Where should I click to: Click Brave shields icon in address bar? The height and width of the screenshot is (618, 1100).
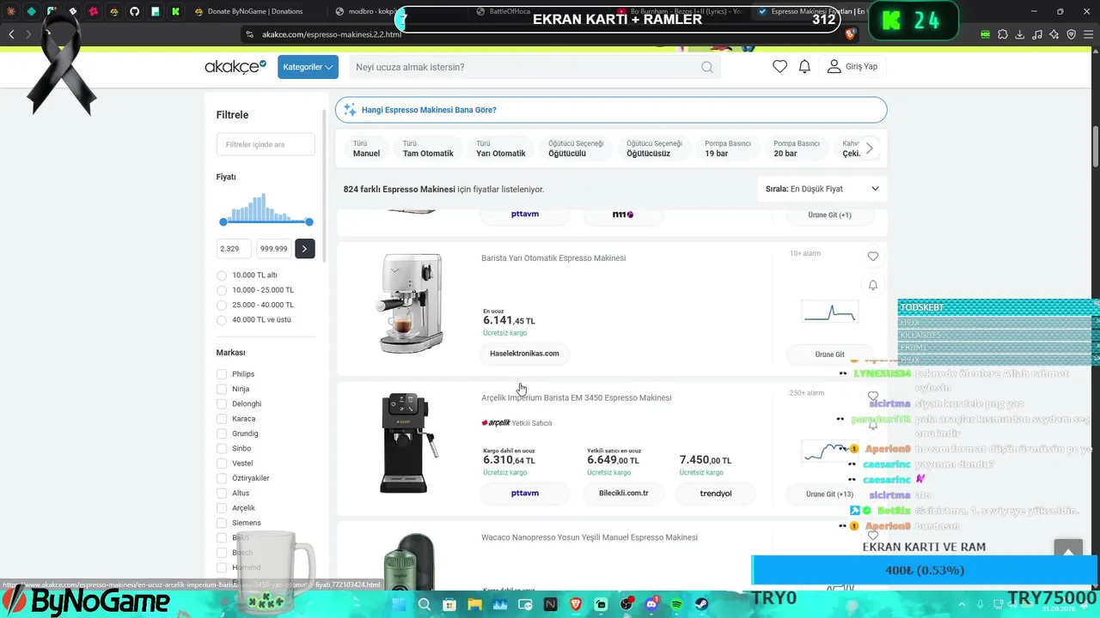click(850, 34)
